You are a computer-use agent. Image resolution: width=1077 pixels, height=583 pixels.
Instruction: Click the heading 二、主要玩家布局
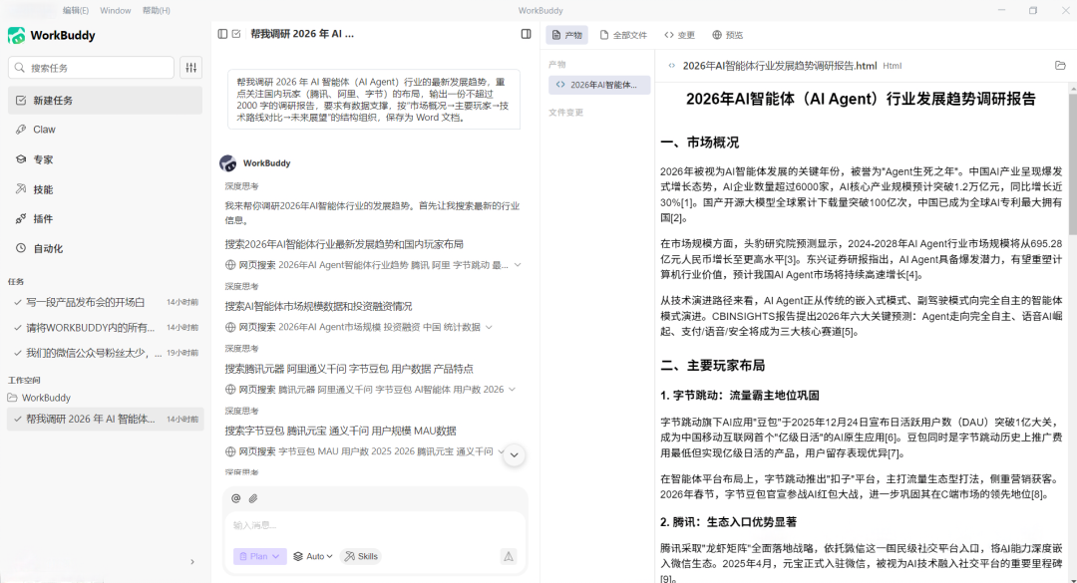pyautogui.click(x=712, y=366)
